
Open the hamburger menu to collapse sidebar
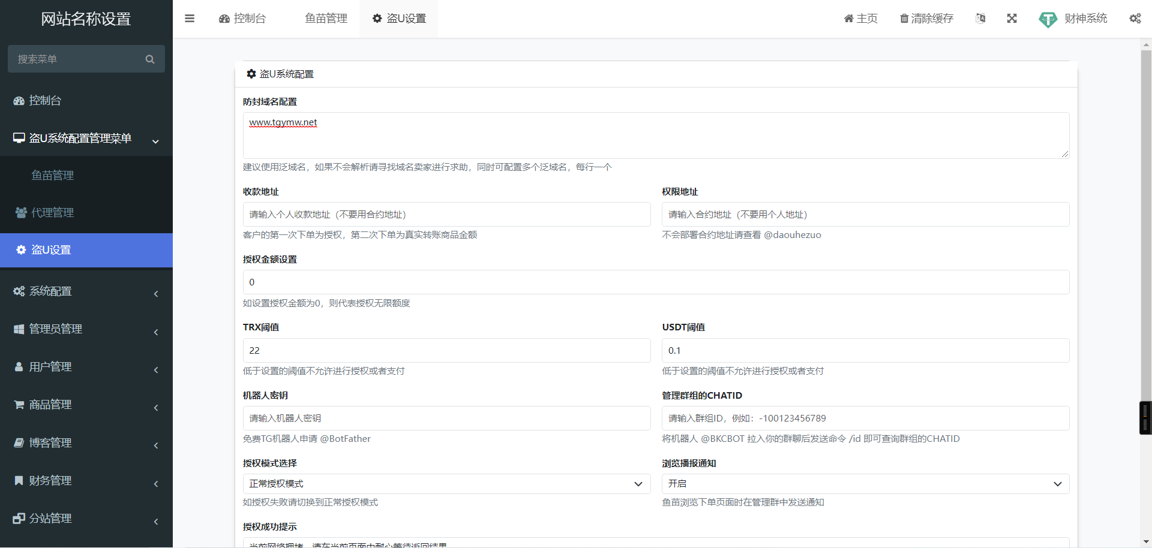(x=190, y=19)
